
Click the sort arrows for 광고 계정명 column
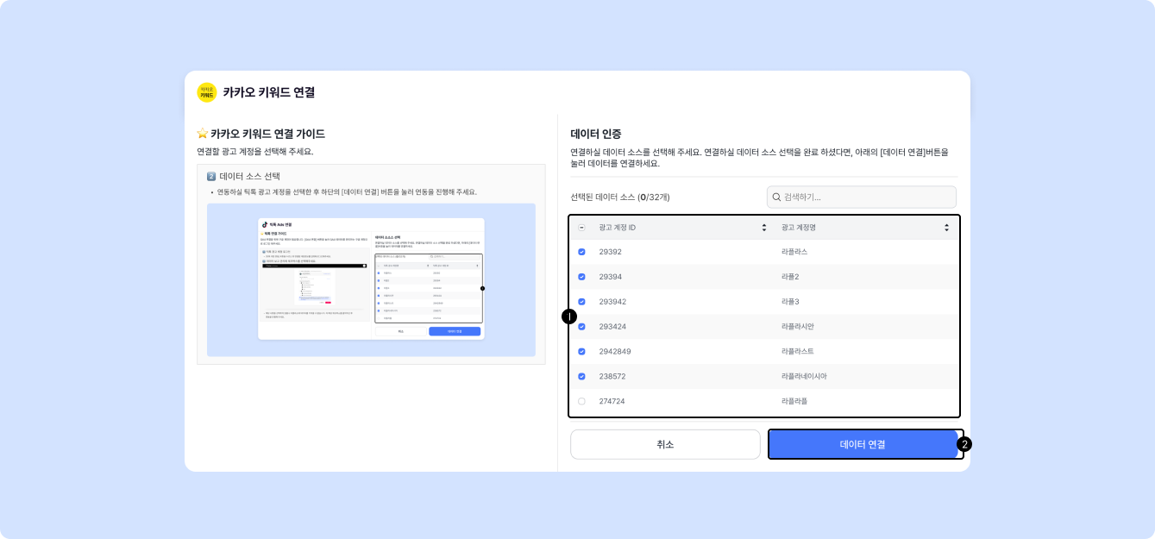(x=946, y=228)
